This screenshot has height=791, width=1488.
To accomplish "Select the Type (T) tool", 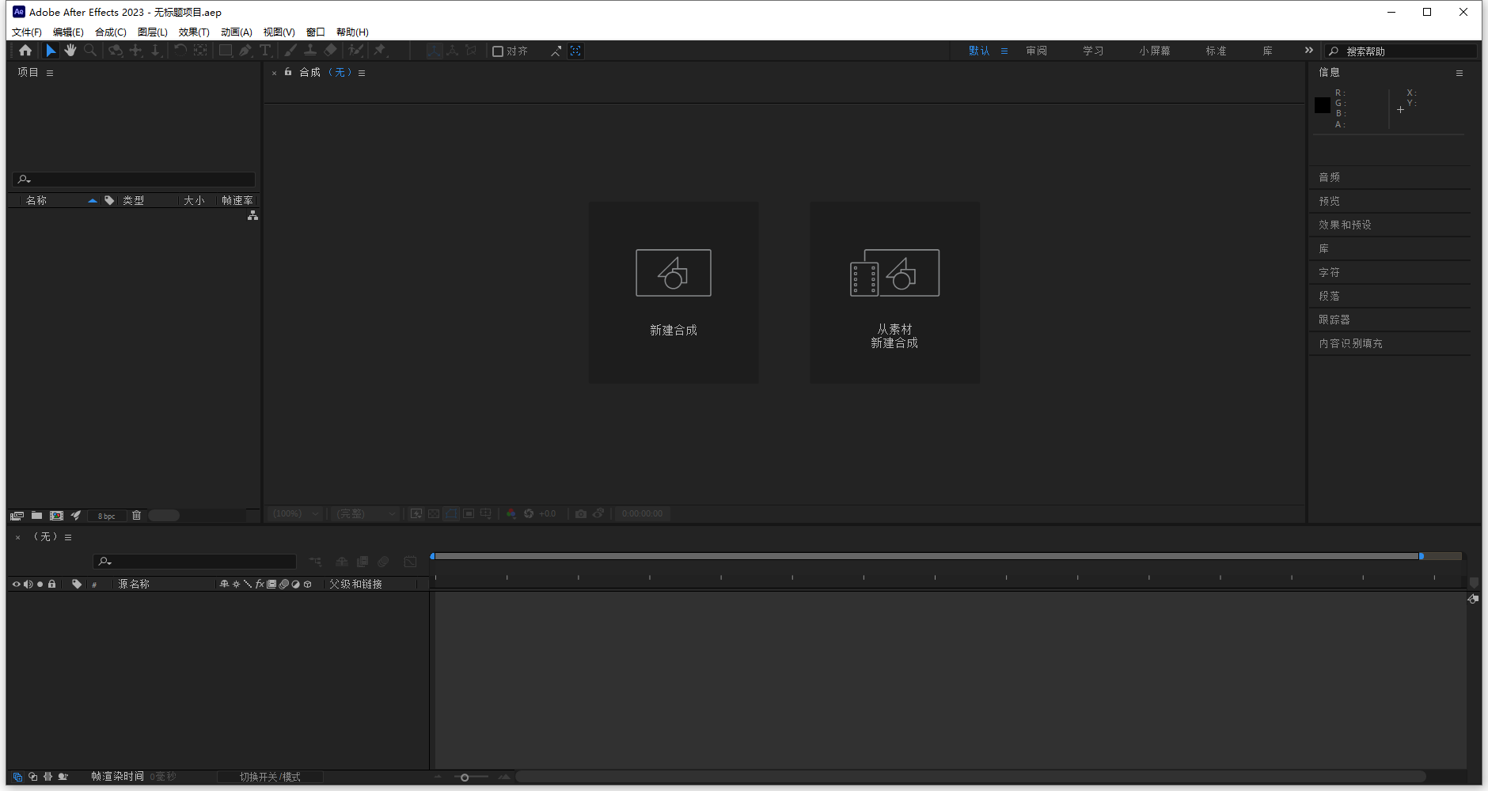I will [265, 51].
